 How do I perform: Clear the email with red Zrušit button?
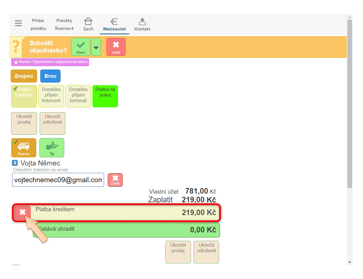click(x=115, y=180)
